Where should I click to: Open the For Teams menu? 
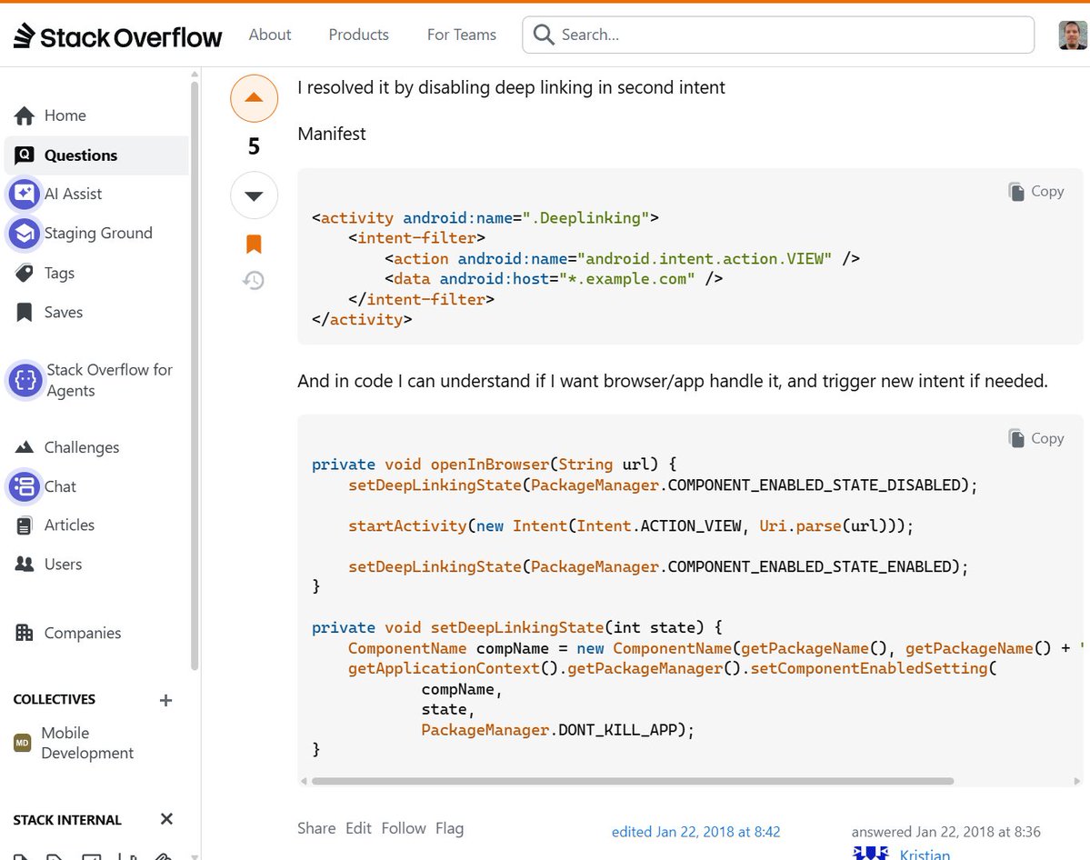462,35
